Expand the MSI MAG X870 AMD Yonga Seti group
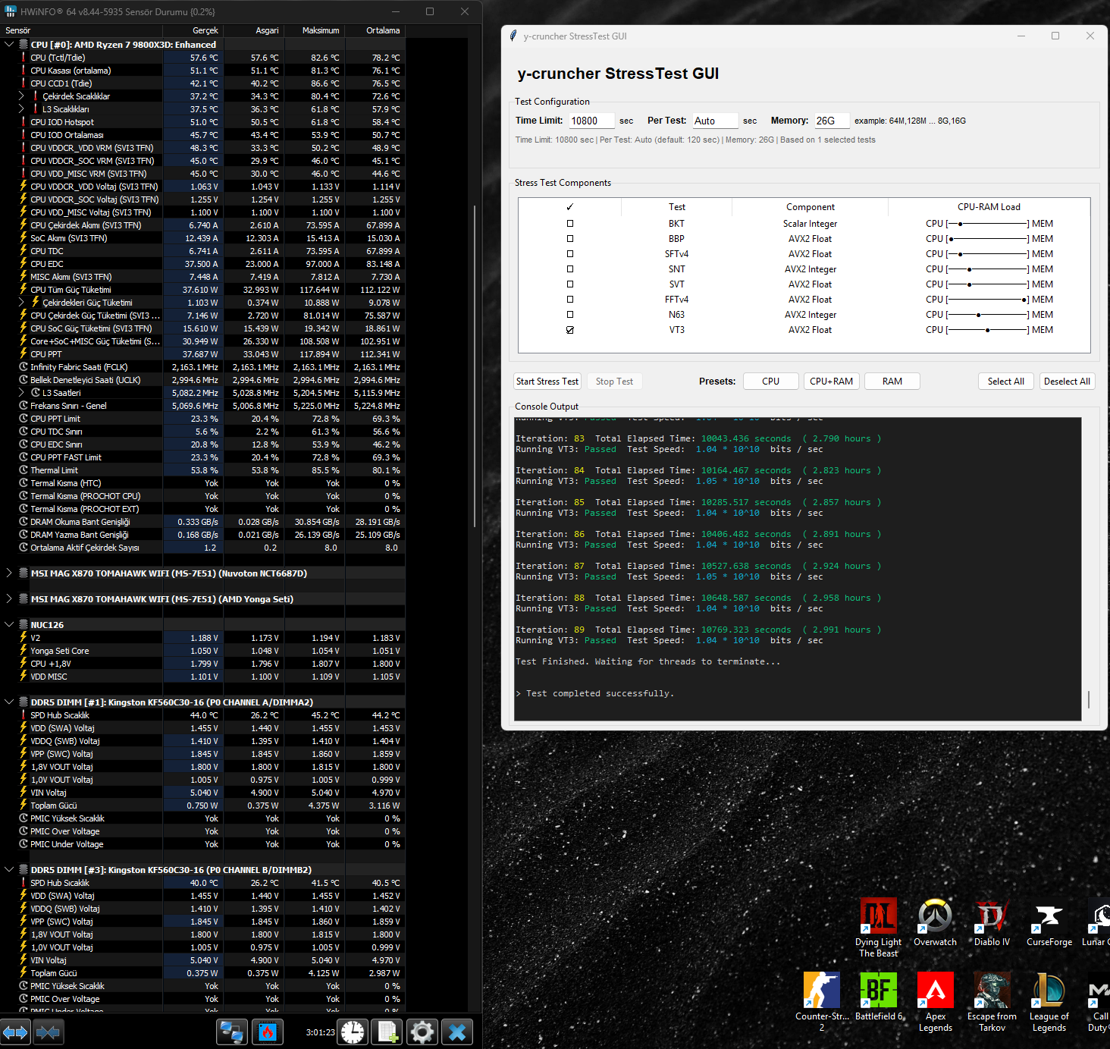This screenshot has height=1049, width=1110. point(9,599)
